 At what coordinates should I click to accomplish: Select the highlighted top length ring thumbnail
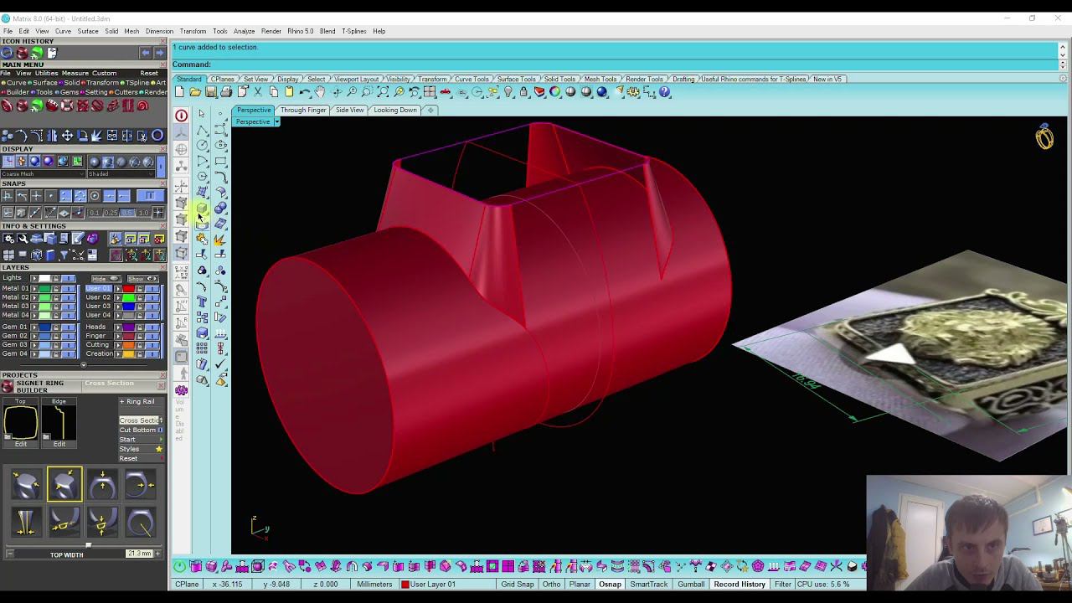(x=64, y=484)
